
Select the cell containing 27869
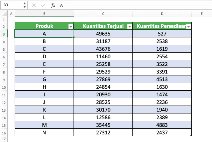[x=103, y=79]
